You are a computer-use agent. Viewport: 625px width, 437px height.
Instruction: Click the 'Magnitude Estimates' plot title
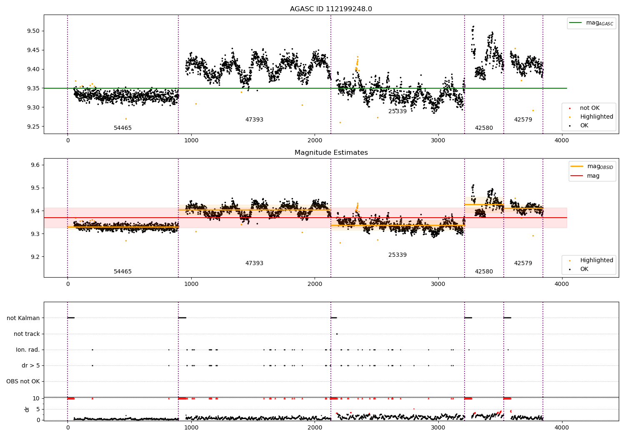point(331,153)
